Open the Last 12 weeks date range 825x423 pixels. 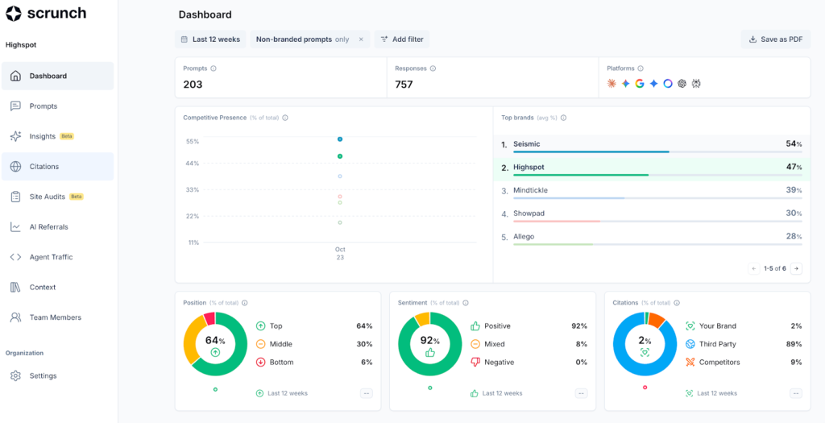tap(210, 39)
